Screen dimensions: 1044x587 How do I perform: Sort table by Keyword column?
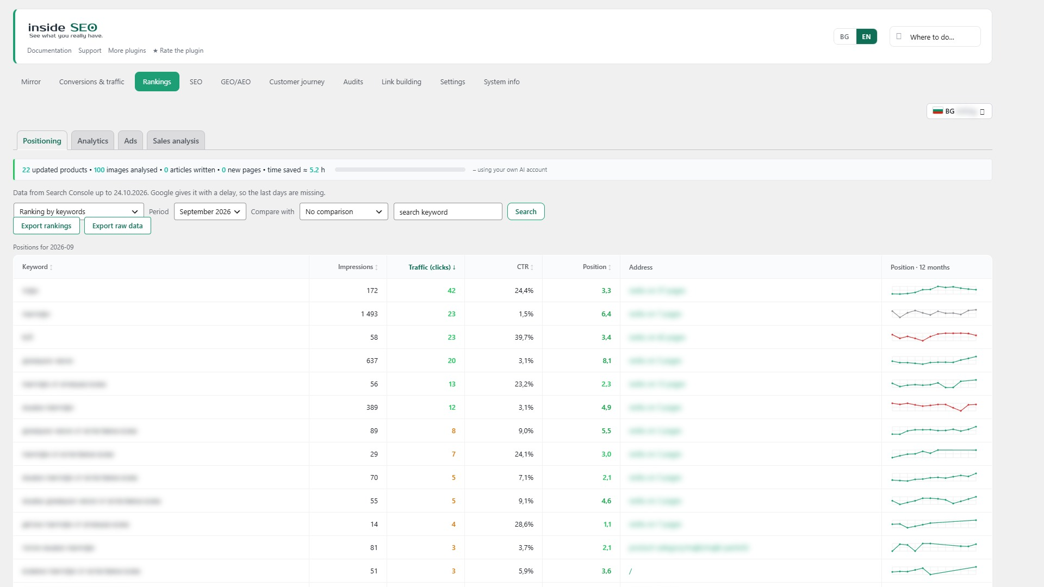pos(37,267)
